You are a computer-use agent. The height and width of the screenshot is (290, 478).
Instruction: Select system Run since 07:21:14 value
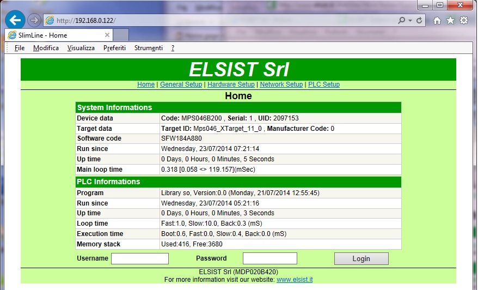[210, 149]
